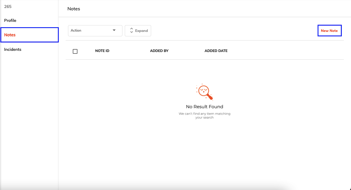
Task: Open the Action dropdown menu
Action: tap(95, 30)
